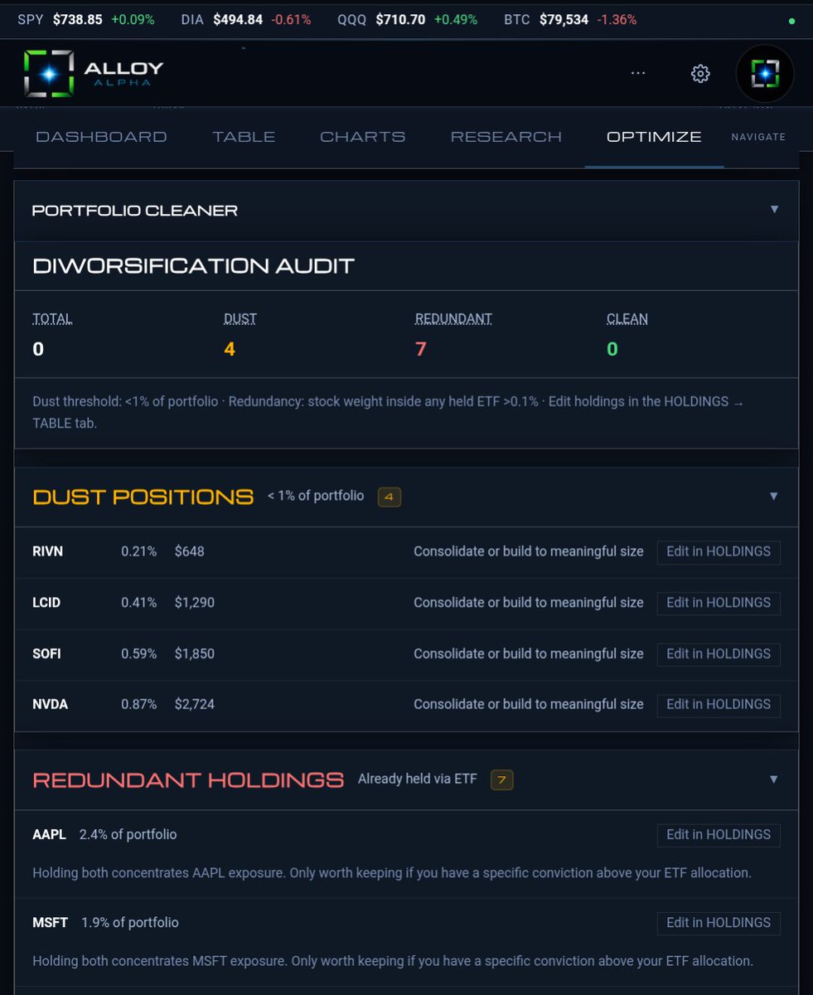Screen dimensions: 813x995
Task: Click the $2,724 NVDA value
Action: click(195, 704)
